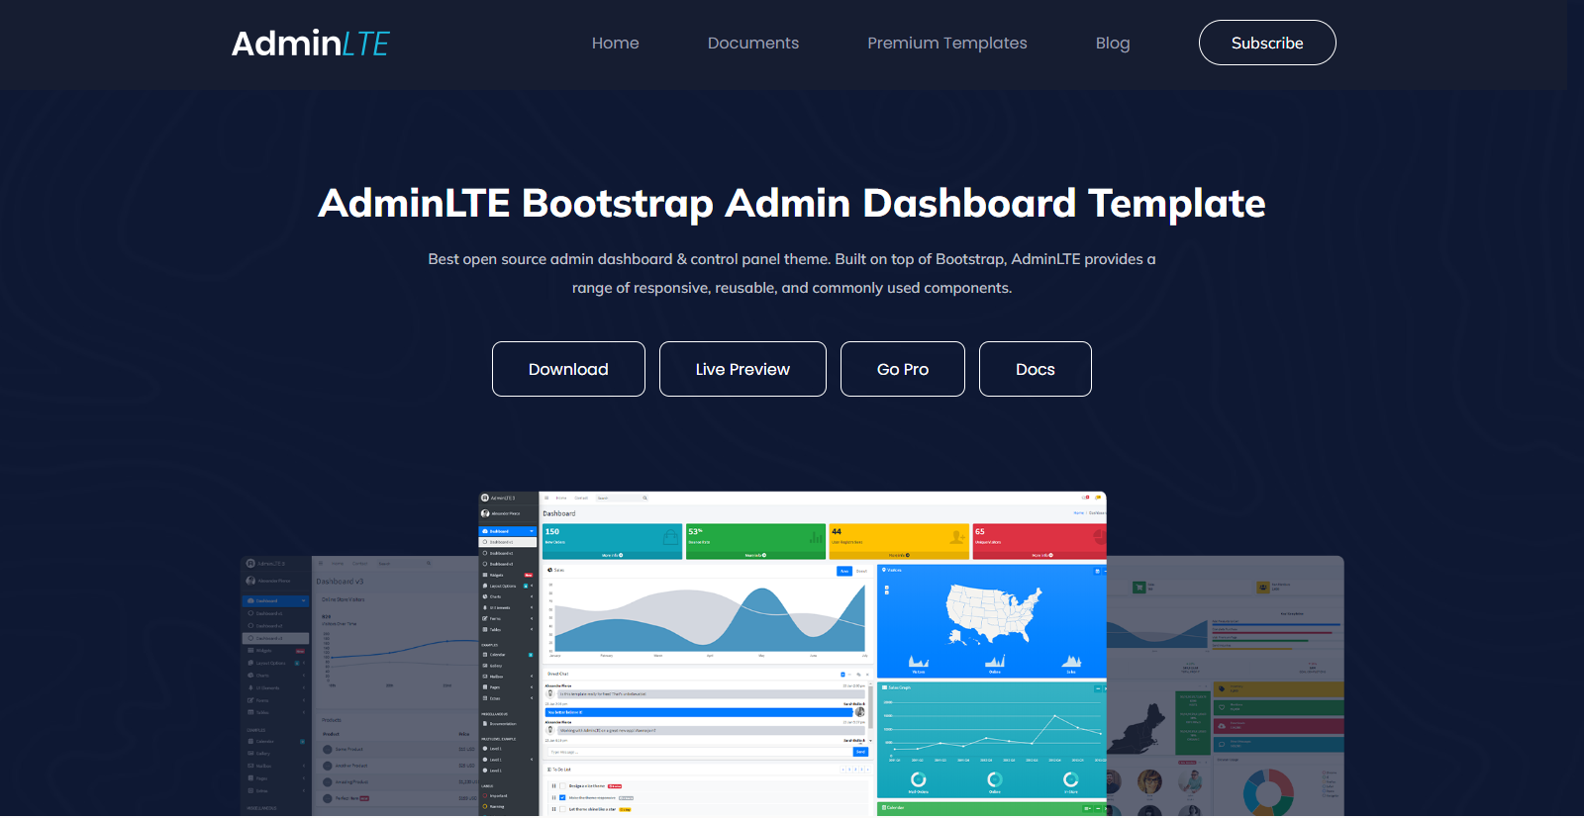Viewport: 1584px width, 818px height.
Task: Open the Docs button
Action: [x=1036, y=369]
